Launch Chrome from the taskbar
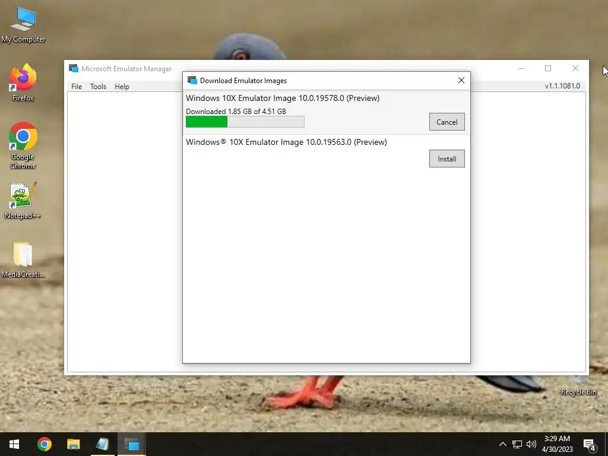 pyautogui.click(x=44, y=444)
